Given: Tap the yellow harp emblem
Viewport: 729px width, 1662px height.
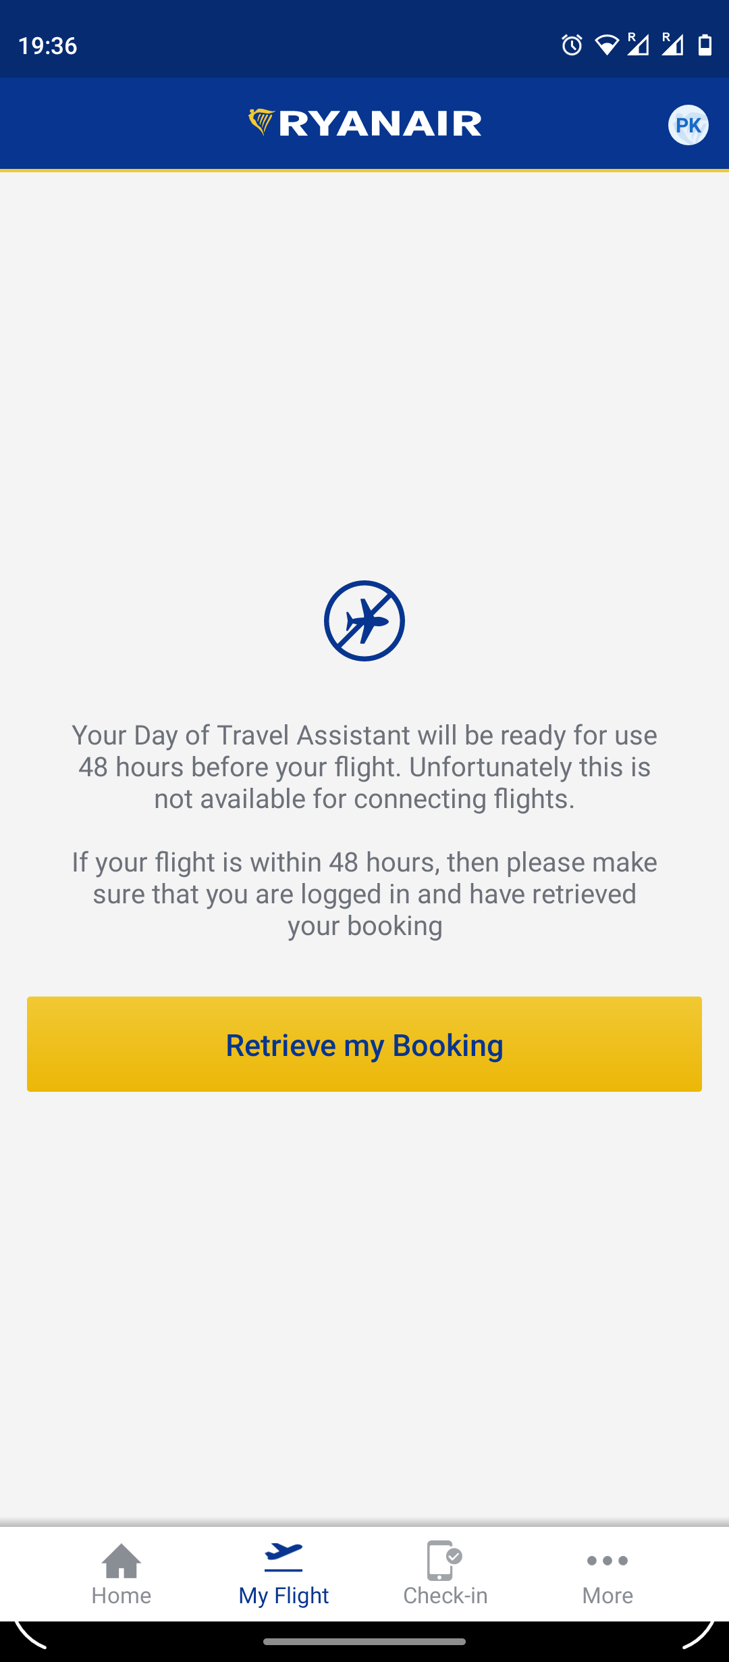Looking at the screenshot, I should (x=261, y=122).
